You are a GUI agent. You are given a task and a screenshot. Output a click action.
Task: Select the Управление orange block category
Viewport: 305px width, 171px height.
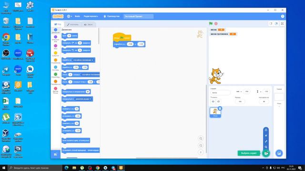[56, 61]
